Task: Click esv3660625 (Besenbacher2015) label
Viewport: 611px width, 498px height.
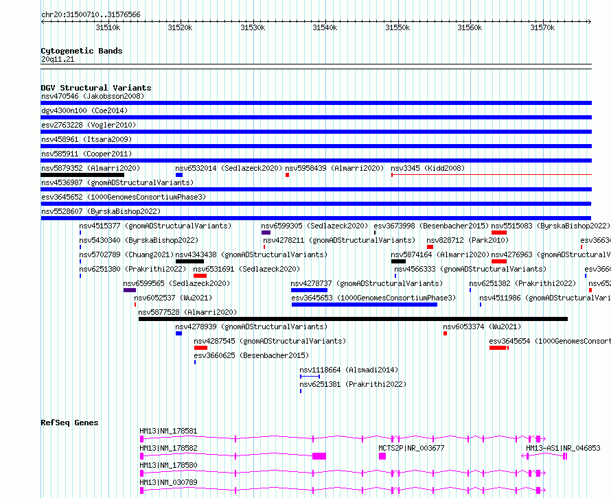Action: pos(251,355)
